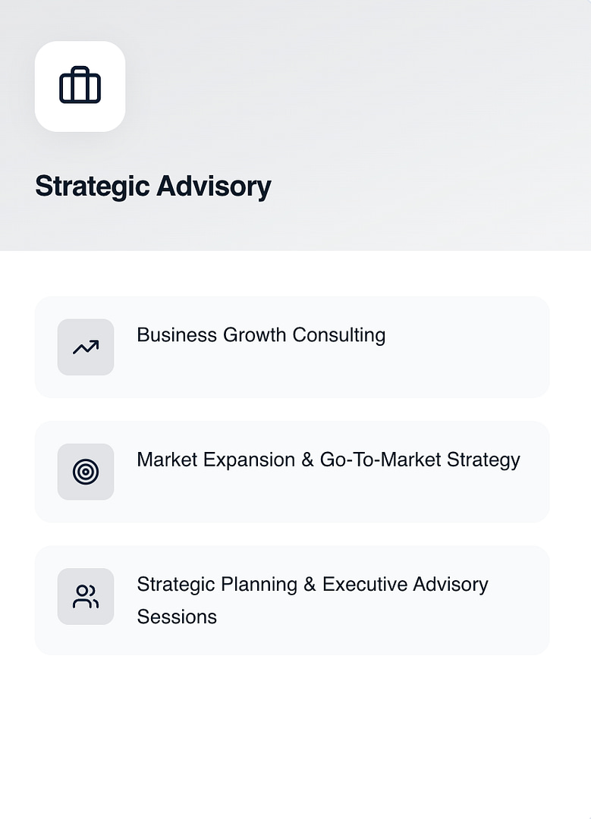Image resolution: width=591 pixels, height=819 pixels.
Task: Click the word "Advisory" in the page title
Action: pyautogui.click(x=213, y=187)
